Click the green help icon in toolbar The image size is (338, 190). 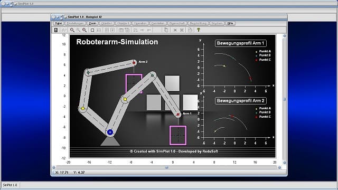199,30
